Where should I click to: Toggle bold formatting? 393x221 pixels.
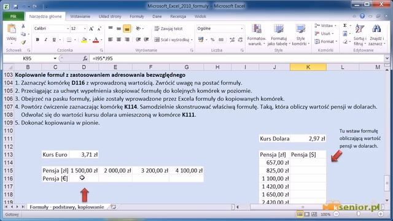[x=37, y=39]
